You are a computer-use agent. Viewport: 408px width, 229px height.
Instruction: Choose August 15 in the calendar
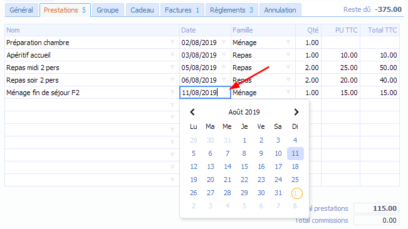[x=244, y=166]
